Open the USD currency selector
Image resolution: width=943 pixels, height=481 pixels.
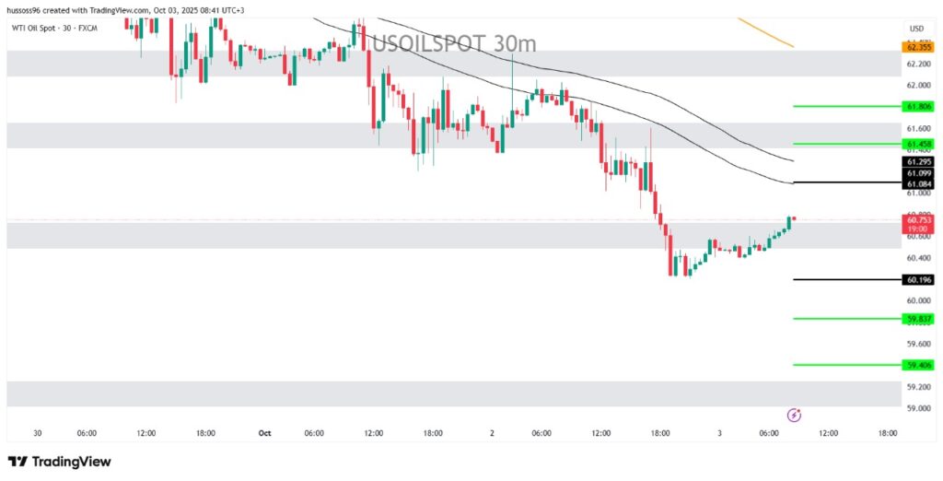click(916, 29)
